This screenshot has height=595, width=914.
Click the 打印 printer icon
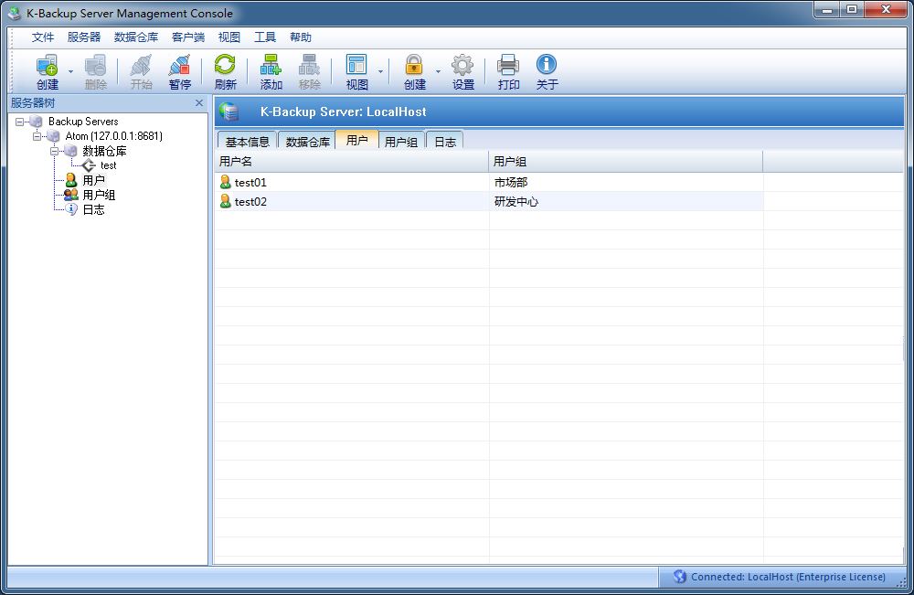[508, 71]
